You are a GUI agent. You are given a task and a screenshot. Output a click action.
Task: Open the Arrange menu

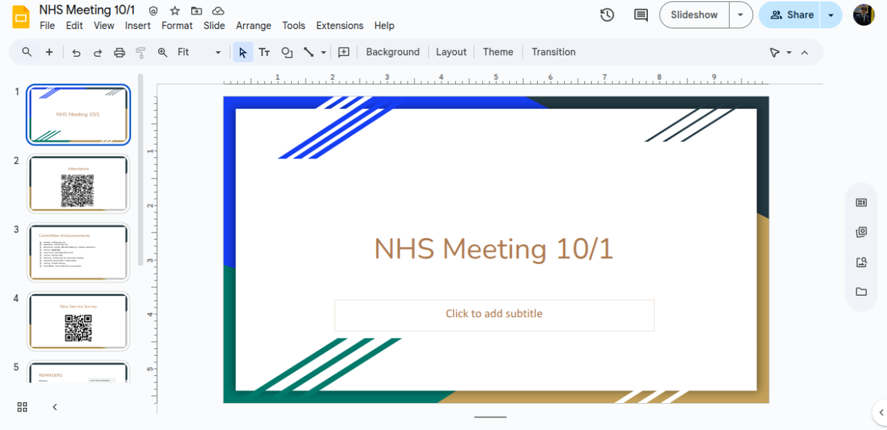click(254, 26)
